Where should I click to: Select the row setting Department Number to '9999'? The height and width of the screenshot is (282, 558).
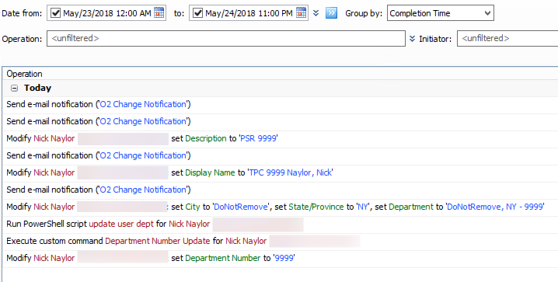280,258
